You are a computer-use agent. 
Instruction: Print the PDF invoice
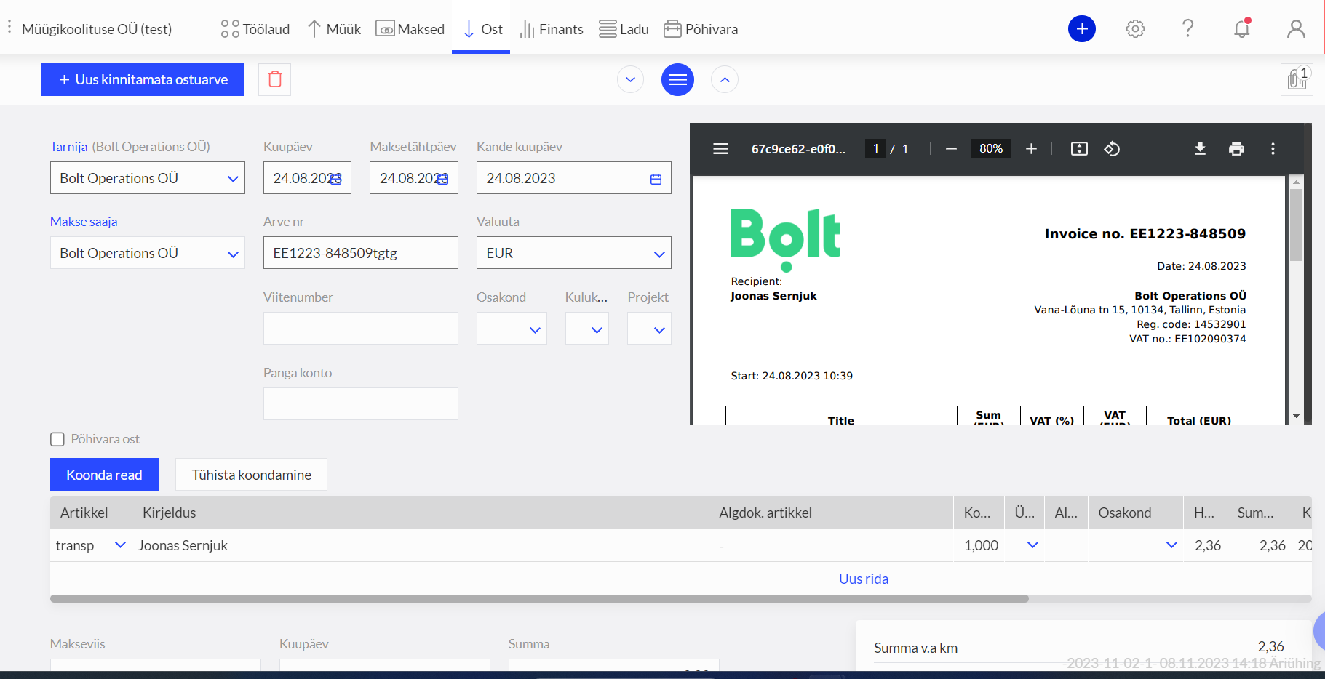click(x=1236, y=149)
